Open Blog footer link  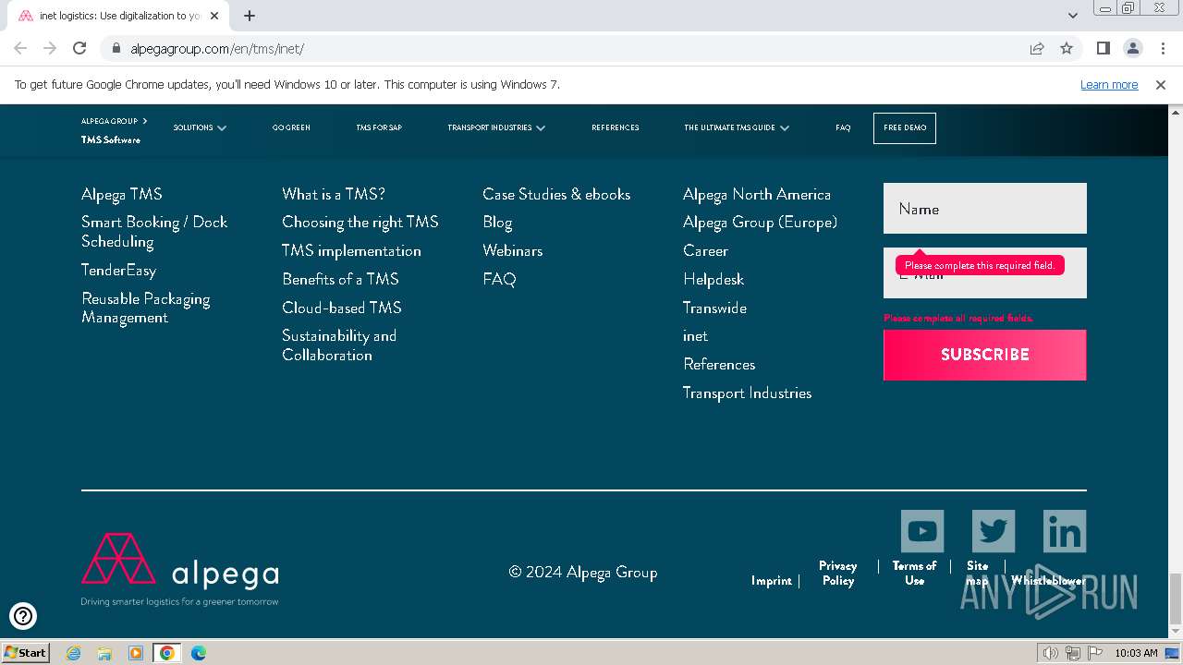click(497, 223)
